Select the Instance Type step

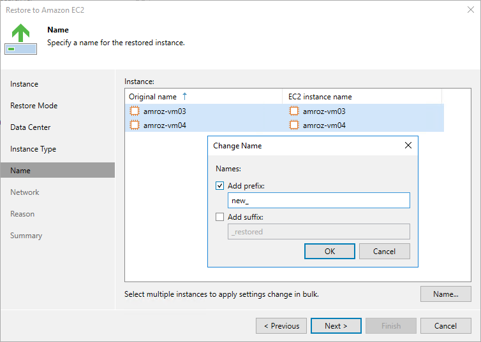(33, 149)
